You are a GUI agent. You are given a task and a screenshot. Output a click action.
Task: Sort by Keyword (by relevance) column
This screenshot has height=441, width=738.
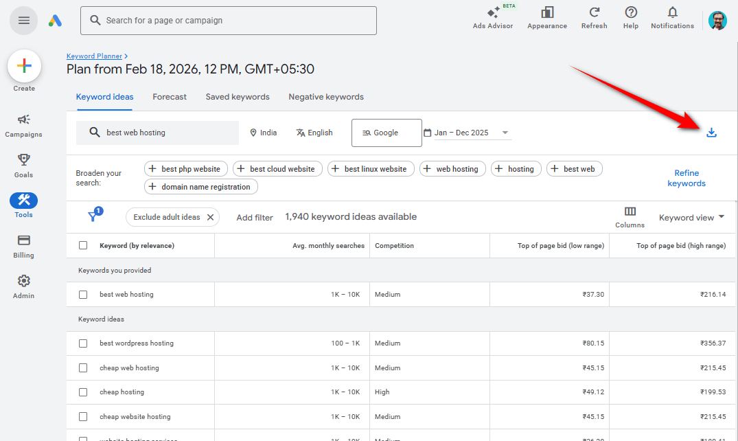pos(137,245)
